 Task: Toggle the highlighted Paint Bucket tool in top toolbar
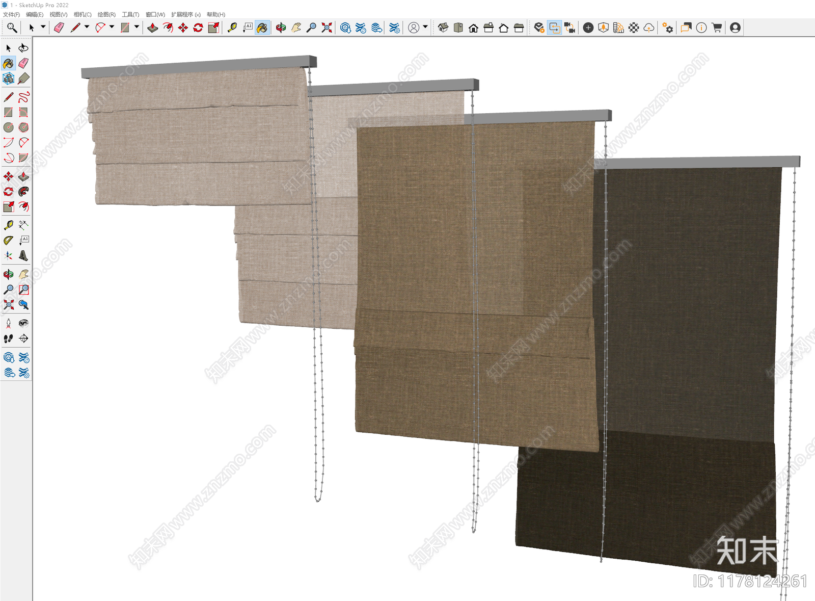[x=262, y=28]
